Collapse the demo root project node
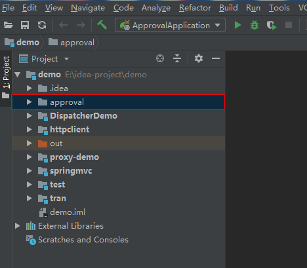 18,75
